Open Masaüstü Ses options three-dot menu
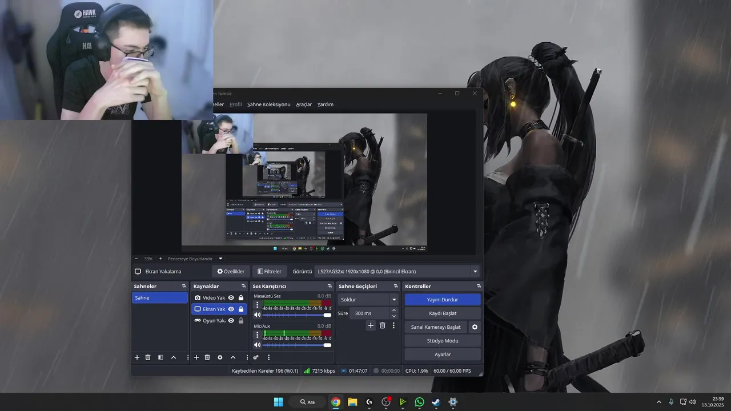 [257, 305]
